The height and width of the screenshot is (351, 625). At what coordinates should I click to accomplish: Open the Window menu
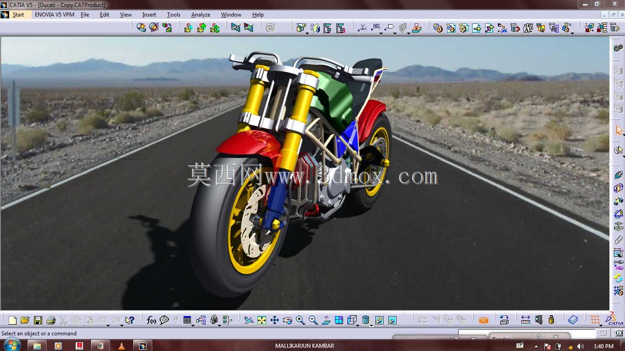coord(231,15)
